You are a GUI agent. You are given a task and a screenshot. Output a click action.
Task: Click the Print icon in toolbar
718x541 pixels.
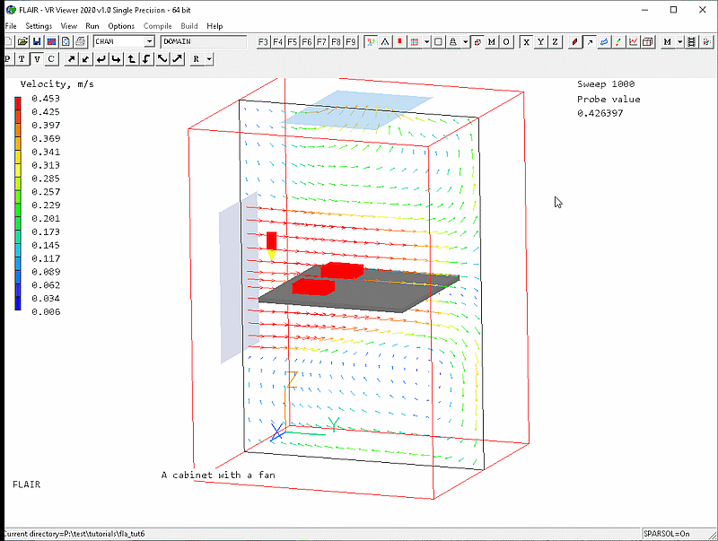(80, 42)
